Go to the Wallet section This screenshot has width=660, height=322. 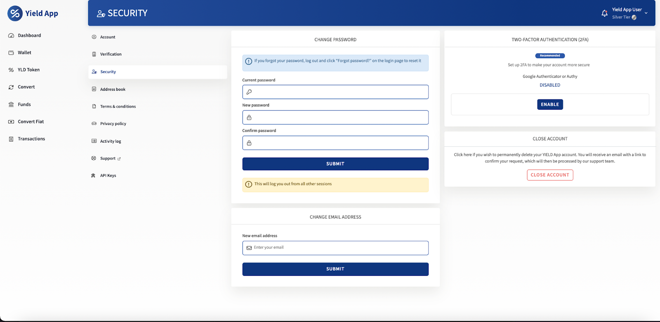24,53
